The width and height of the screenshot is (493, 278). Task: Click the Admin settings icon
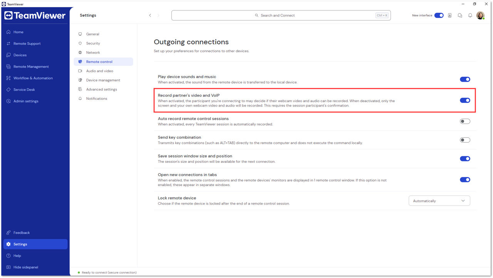(8, 101)
